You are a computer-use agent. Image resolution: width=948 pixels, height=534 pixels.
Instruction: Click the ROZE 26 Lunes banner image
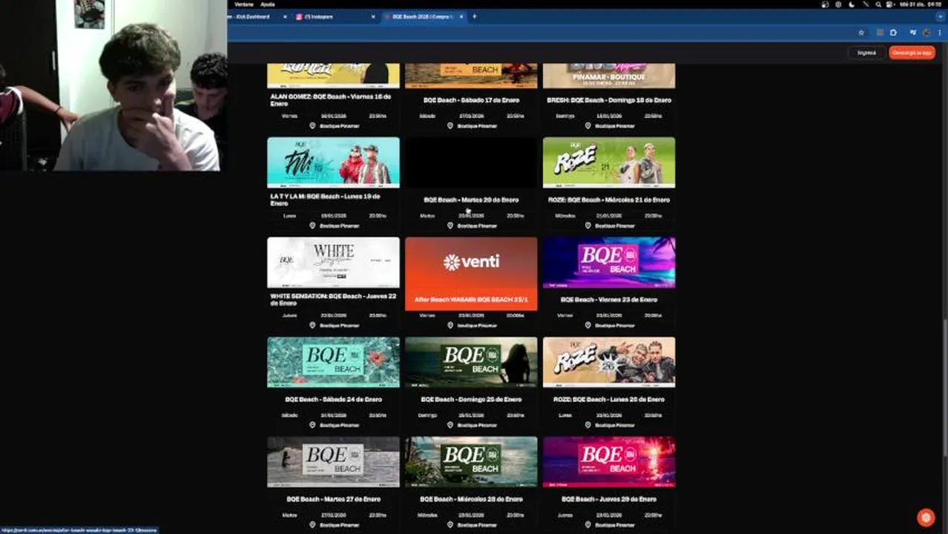click(x=609, y=362)
